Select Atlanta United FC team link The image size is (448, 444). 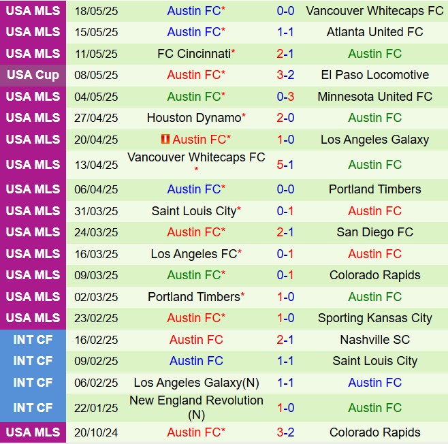[374, 32]
